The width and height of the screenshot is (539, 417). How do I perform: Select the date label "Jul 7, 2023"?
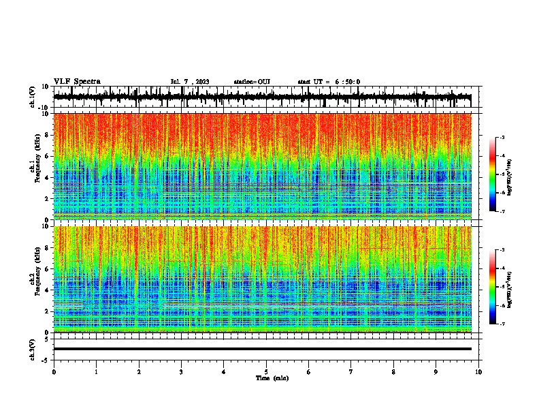click(x=190, y=82)
